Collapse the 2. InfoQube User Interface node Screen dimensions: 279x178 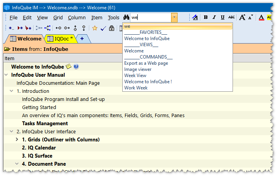pyautogui.click(x=12, y=131)
